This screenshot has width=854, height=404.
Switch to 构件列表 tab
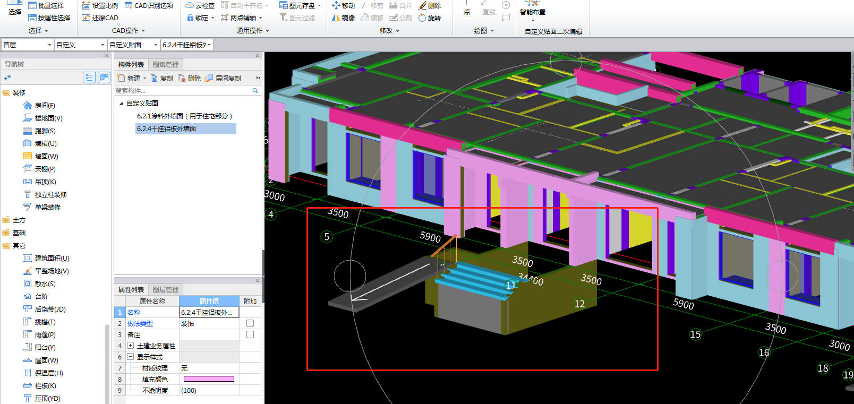click(x=131, y=64)
